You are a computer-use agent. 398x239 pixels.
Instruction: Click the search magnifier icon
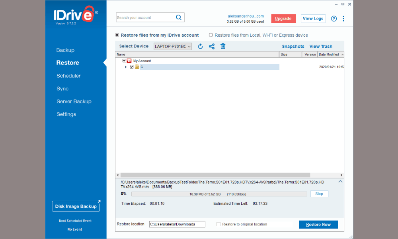(x=179, y=17)
